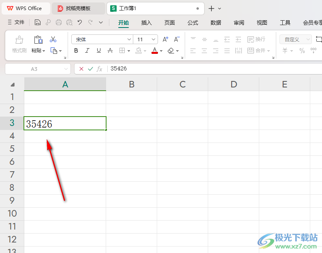Open Print Preview icon

click(x=69, y=22)
